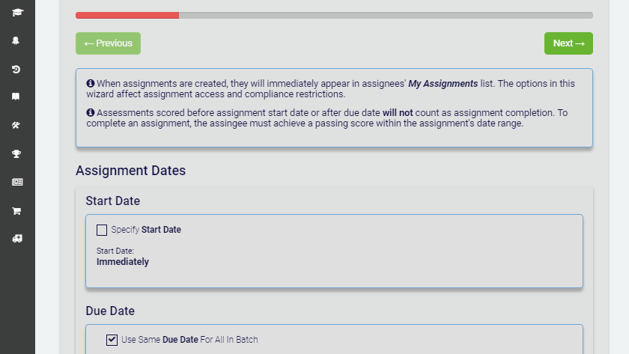Viewport: 629px width, 354px height.
Task: Click info icon beside 'When assignments are created'
Action: pos(91,83)
